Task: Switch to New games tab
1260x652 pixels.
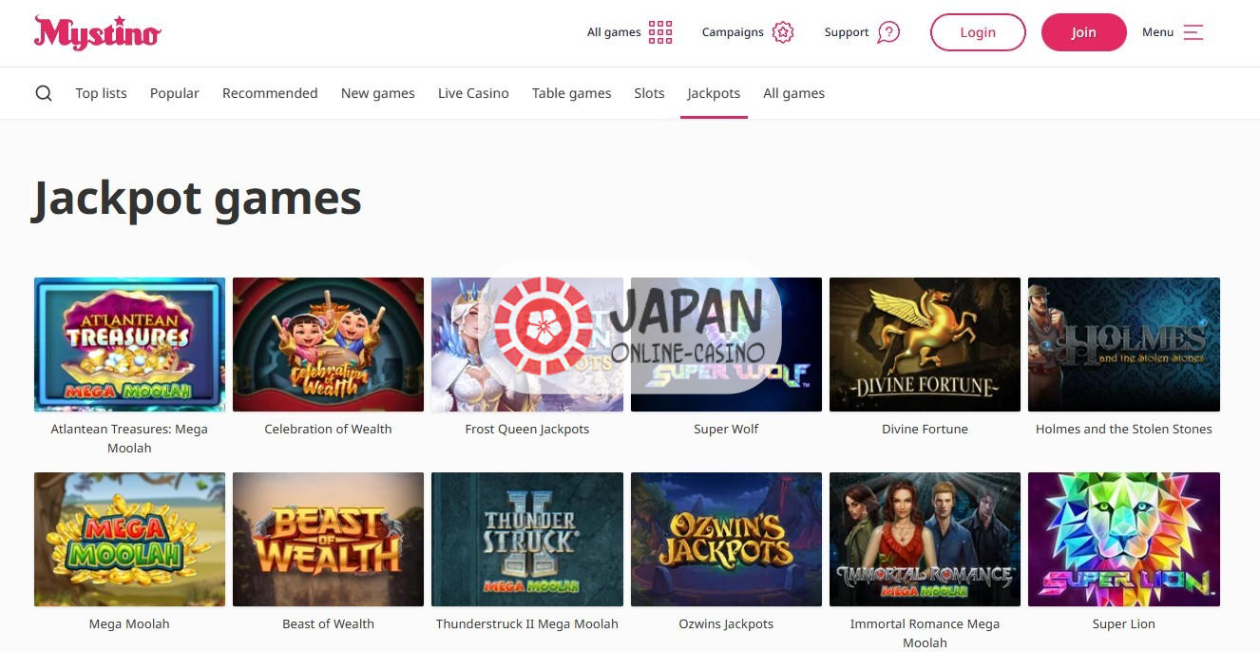Action: [x=378, y=93]
